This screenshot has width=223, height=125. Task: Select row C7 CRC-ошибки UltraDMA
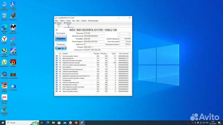93,89
